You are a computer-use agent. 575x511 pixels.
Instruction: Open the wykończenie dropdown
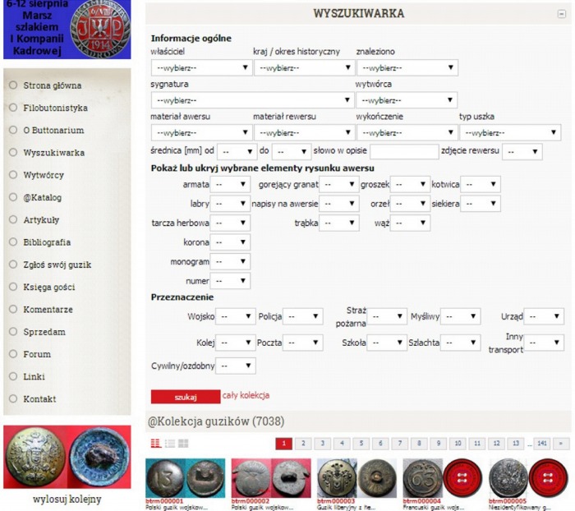[x=407, y=132]
